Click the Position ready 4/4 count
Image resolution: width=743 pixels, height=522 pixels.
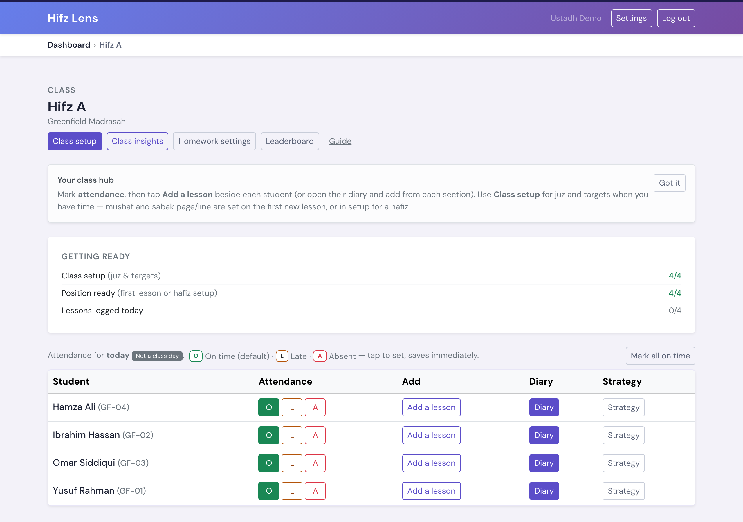pos(675,293)
